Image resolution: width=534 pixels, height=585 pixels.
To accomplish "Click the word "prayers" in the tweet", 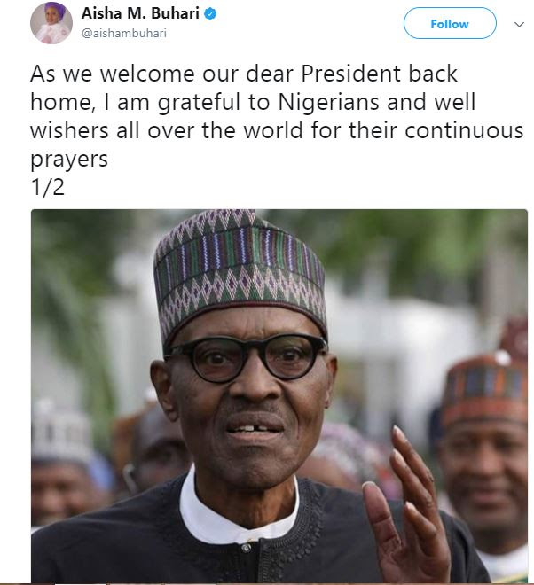I will 69,160.
